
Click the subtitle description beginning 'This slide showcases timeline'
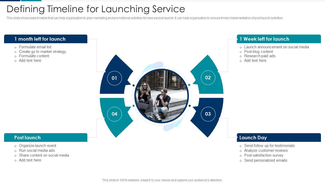(144, 18)
